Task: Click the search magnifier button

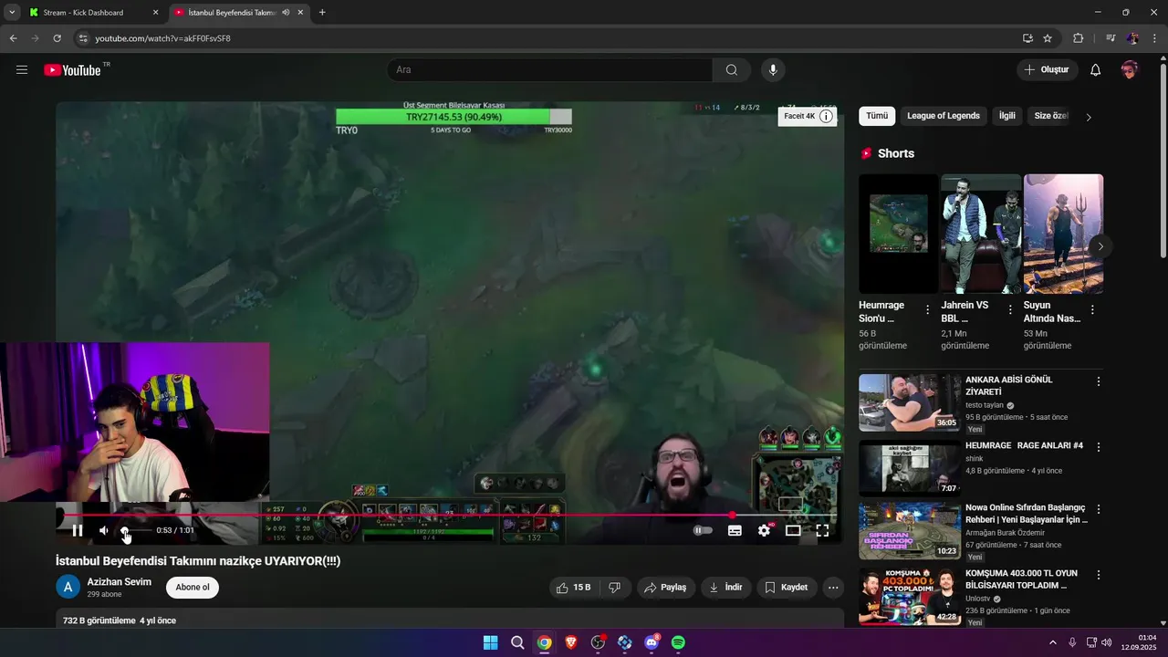Action: [732, 70]
